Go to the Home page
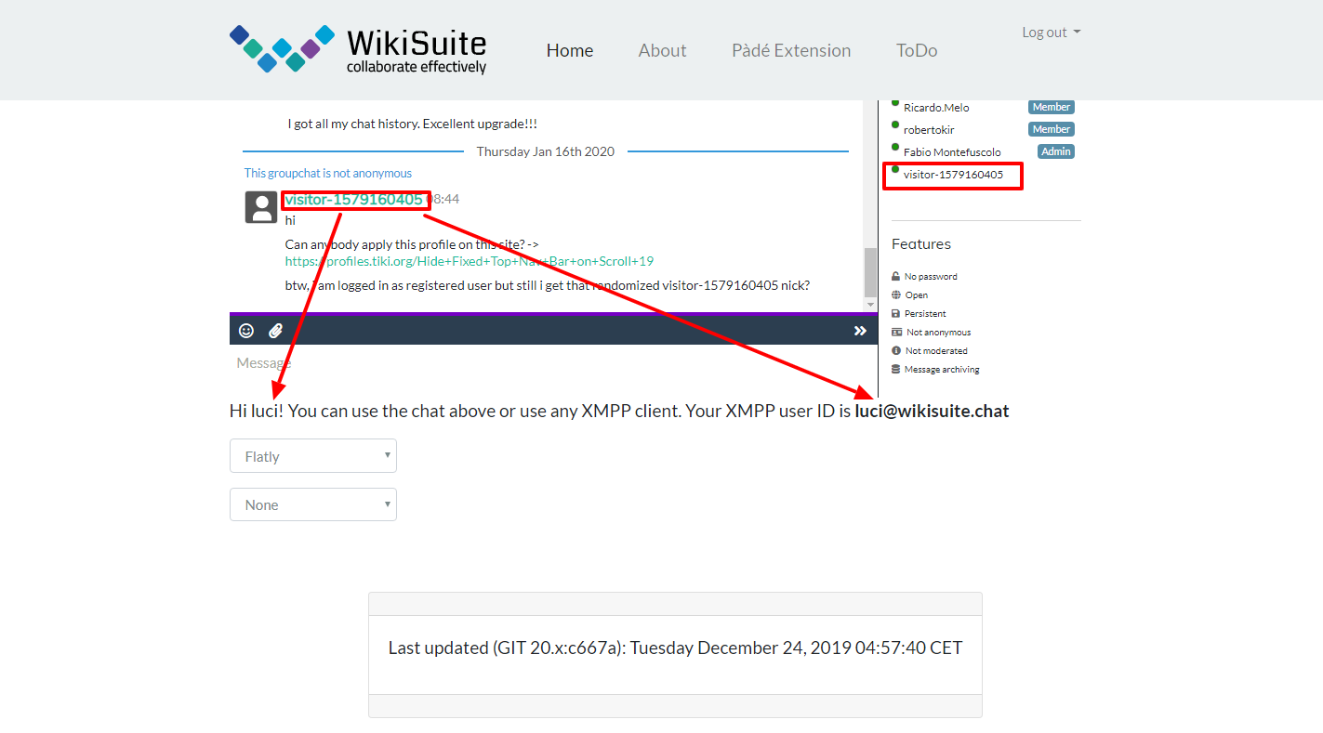Image resolution: width=1323 pixels, height=733 pixels. pos(570,50)
